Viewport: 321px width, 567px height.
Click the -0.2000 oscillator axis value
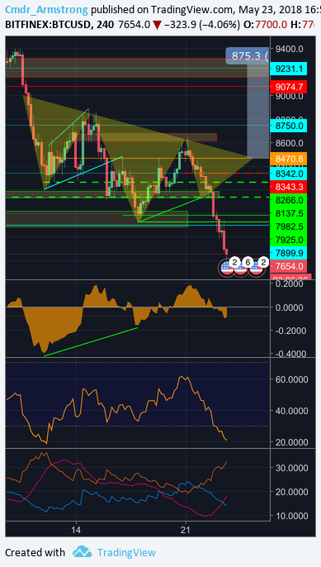pyautogui.click(x=291, y=331)
